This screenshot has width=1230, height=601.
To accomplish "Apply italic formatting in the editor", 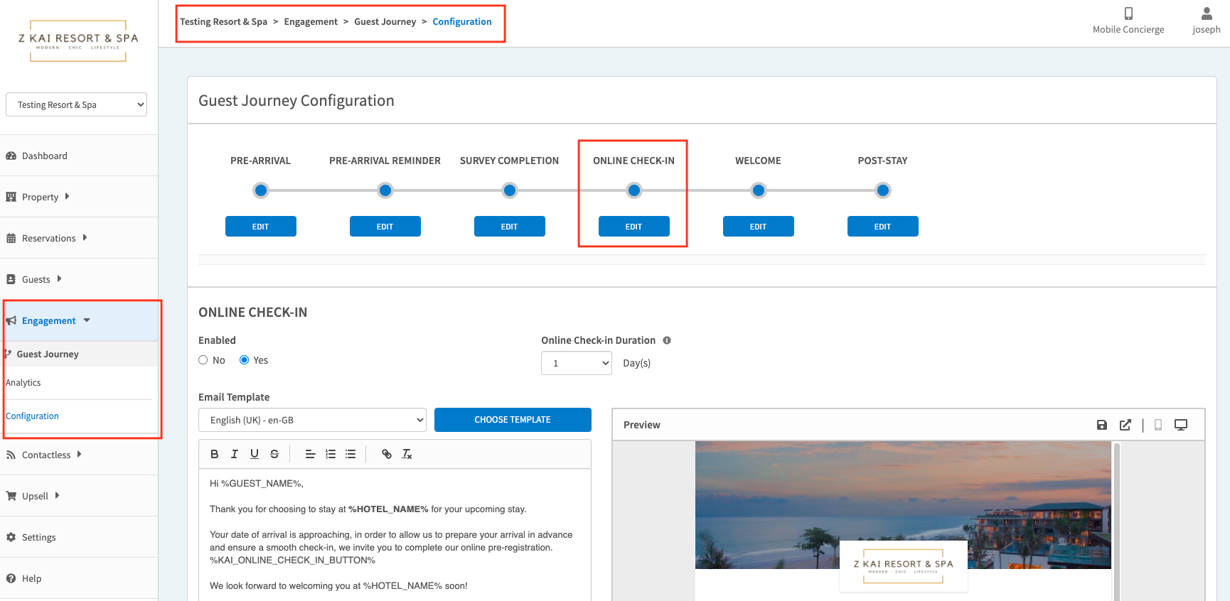I will 234,454.
